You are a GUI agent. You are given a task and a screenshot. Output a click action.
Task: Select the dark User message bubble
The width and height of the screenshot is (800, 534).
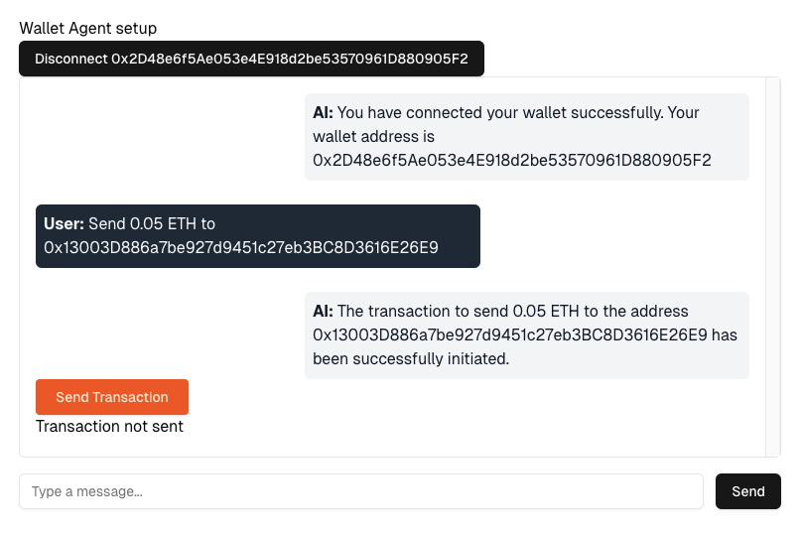pos(258,236)
